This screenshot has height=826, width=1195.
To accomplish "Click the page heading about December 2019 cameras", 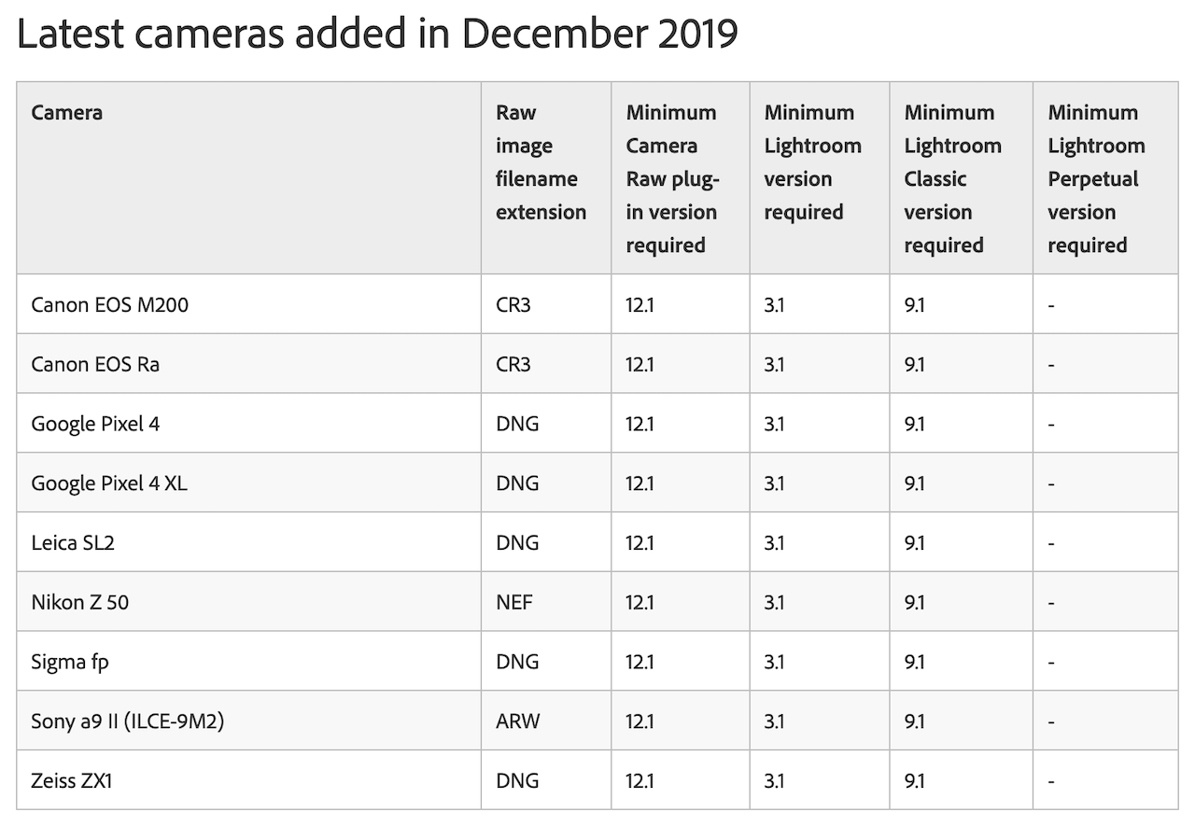I will 377,35.
